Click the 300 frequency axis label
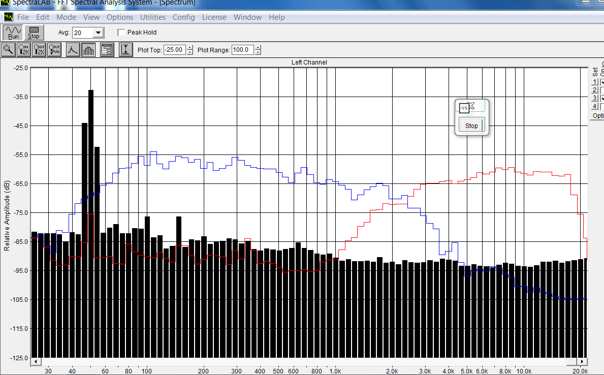This screenshot has width=604, height=375. tap(237, 371)
